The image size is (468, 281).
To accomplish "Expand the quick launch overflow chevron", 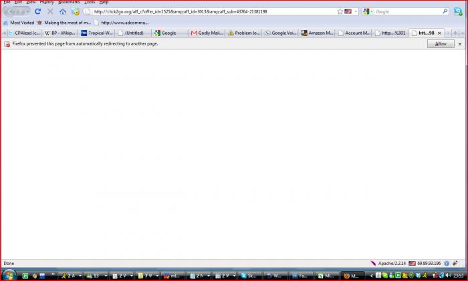I will (53, 274).
